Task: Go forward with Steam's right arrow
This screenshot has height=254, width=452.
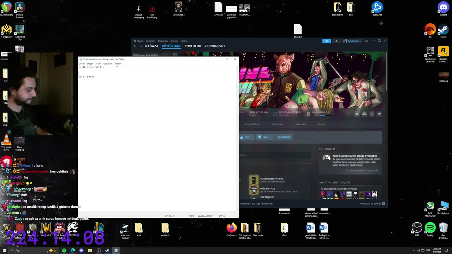Action: 141,46
